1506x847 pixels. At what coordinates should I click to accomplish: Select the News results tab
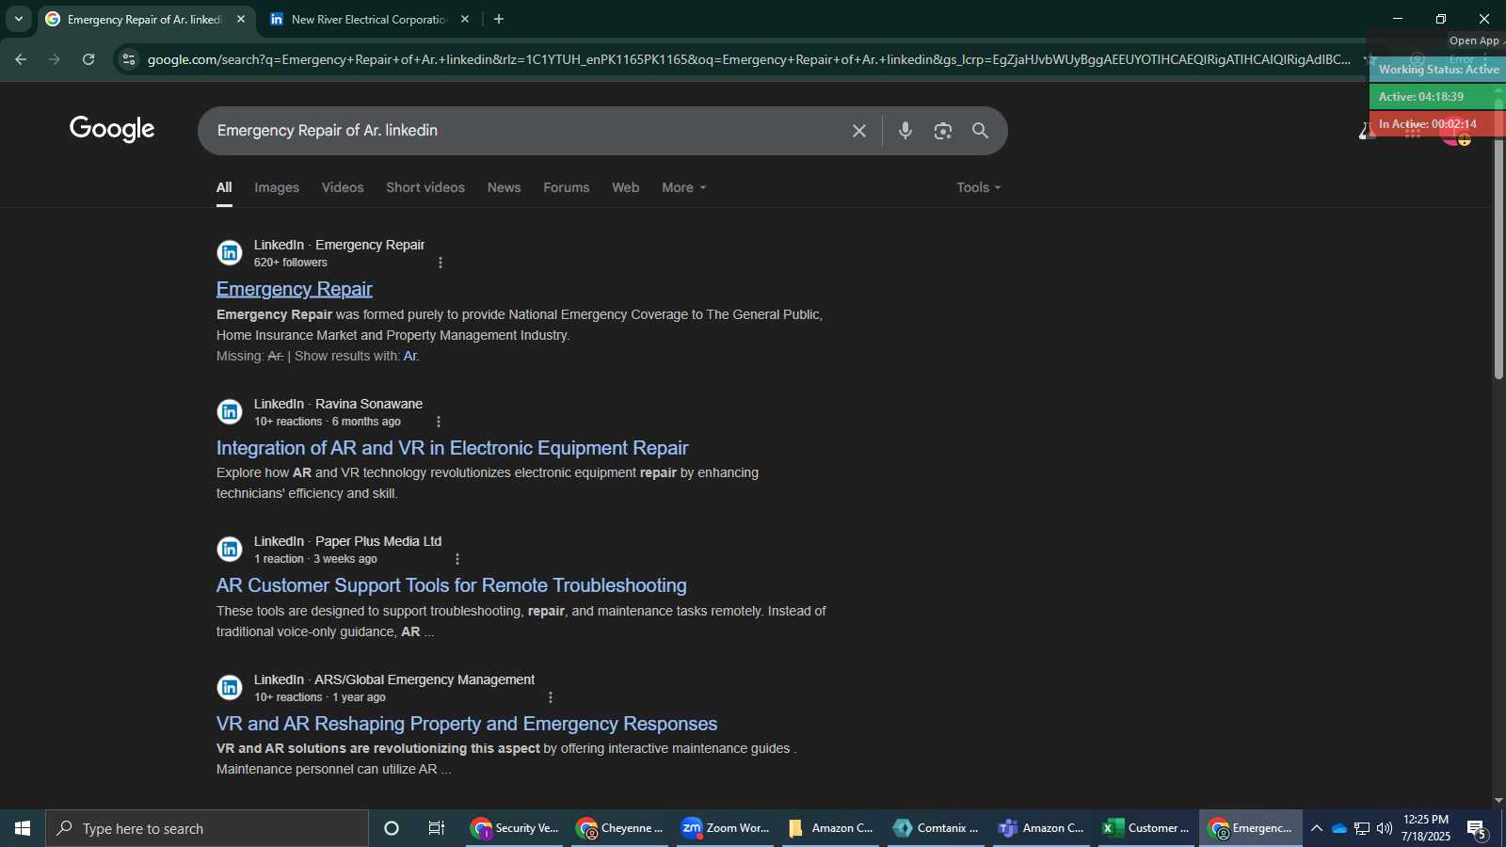coord(505,187)
